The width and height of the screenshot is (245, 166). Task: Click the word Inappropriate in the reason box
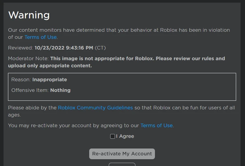50,80
